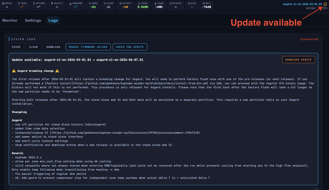Clear the system logs
329x190 pixels.
coord(33,47)
